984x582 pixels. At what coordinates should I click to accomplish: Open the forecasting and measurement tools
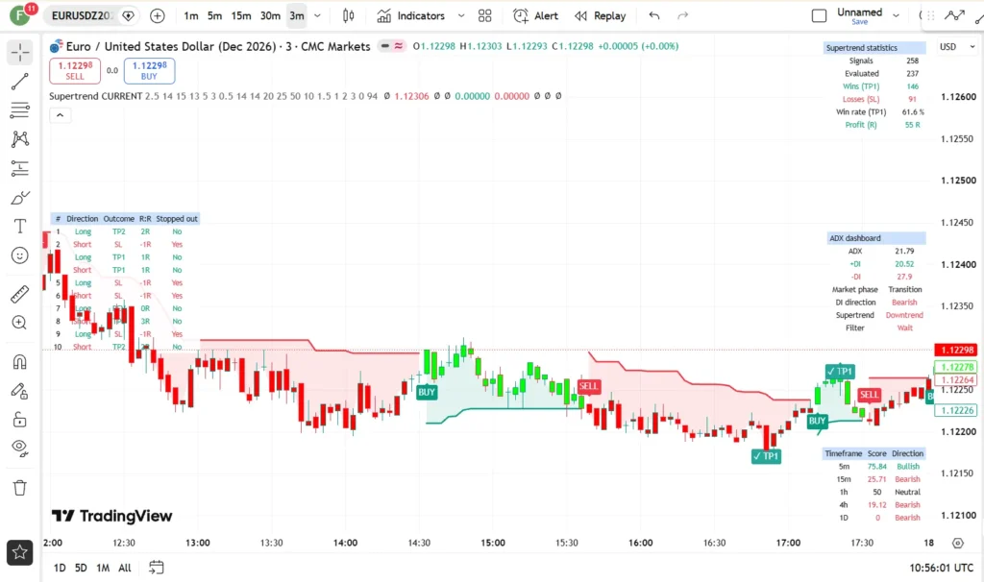pyautogui.click(x=20, y=168)
